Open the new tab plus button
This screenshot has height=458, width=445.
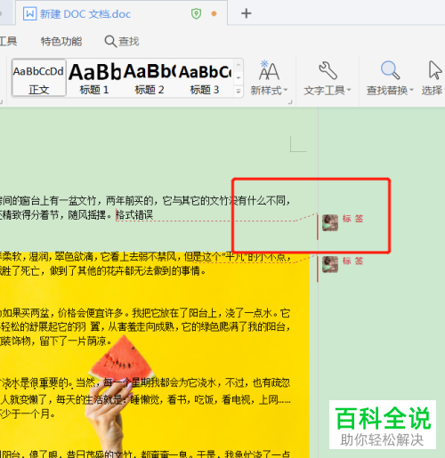point(246,13)
